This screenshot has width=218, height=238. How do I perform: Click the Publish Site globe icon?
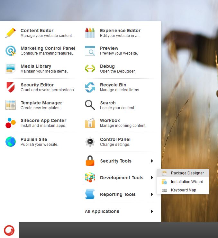11,142
